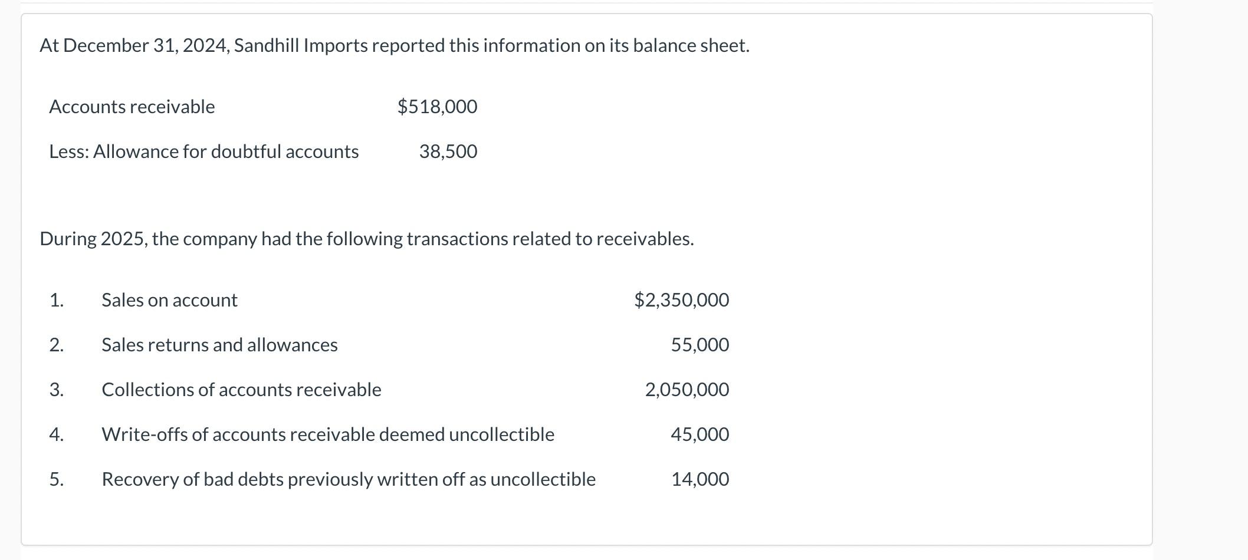This screenshot has width=1248, height=560.
Task: Click "Sales returns and allowances" text
Action: pyautogui.click(x=219, y=345)
